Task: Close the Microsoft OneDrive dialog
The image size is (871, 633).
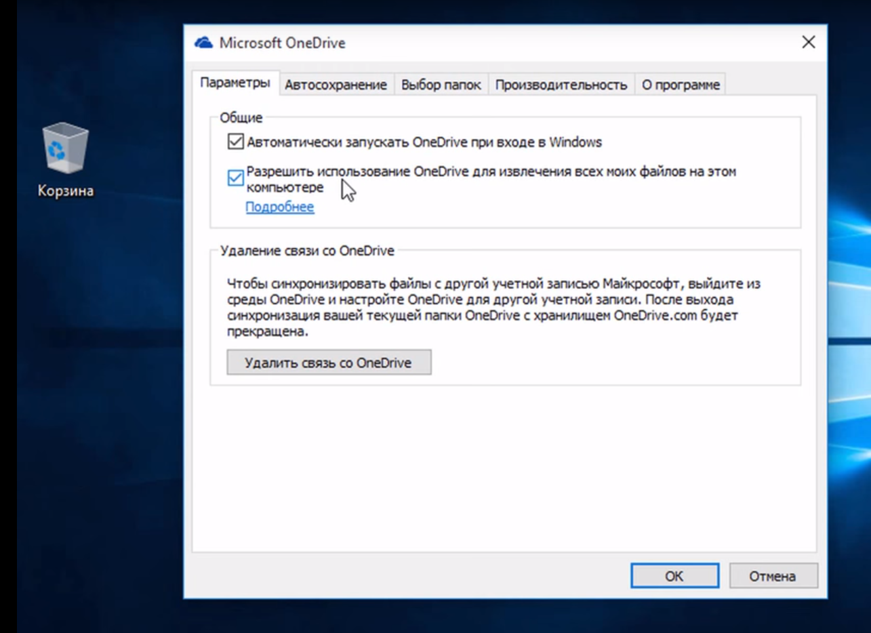Action: pos(808,43)
